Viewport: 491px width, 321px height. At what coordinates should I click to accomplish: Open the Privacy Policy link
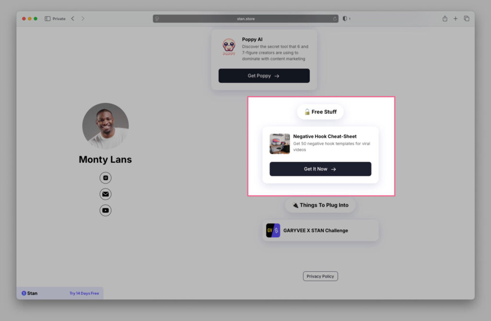pyautogui.click(x=320, y=276)
